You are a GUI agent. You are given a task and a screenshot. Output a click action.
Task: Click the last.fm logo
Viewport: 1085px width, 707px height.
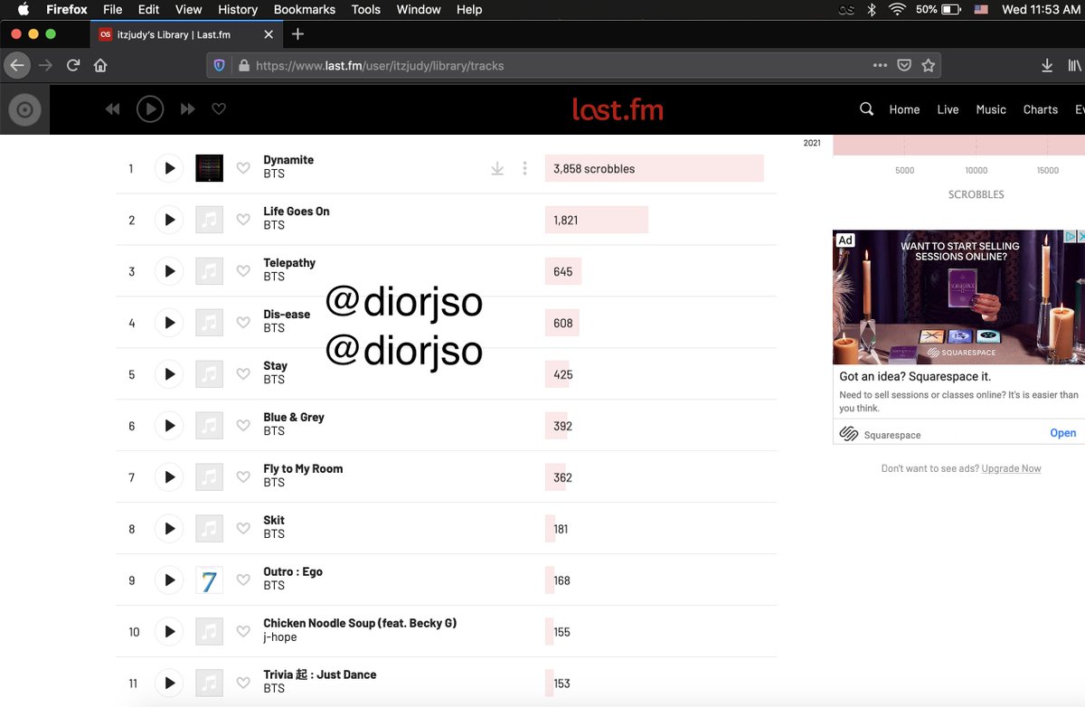(x=618, y=109)
